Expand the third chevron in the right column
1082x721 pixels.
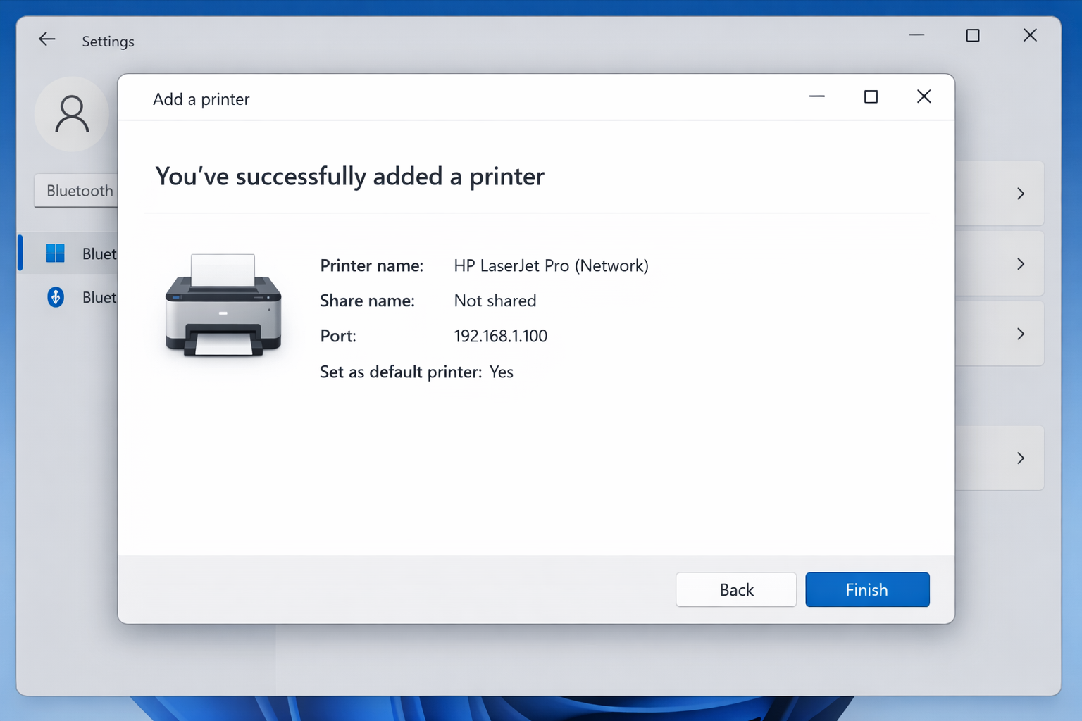pyautogui.click(x=1021, y=334)
